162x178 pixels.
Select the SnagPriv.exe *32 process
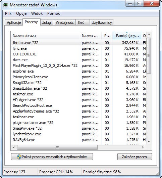pyautogui.click(x=79, y=128)
